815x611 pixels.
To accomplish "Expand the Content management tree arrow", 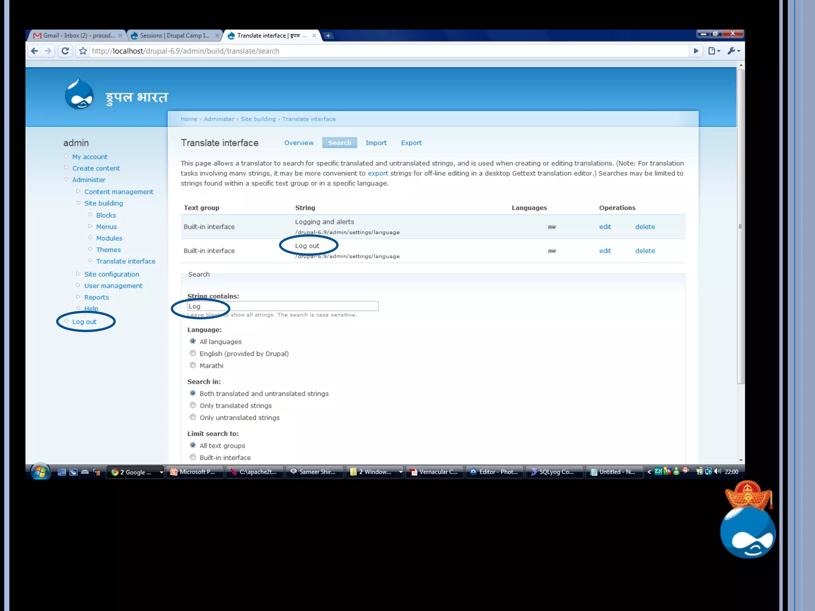I will [78, 191].
